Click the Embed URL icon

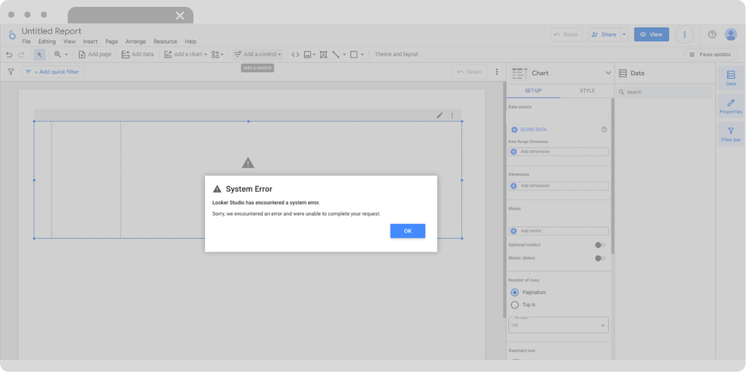point(295,54)
